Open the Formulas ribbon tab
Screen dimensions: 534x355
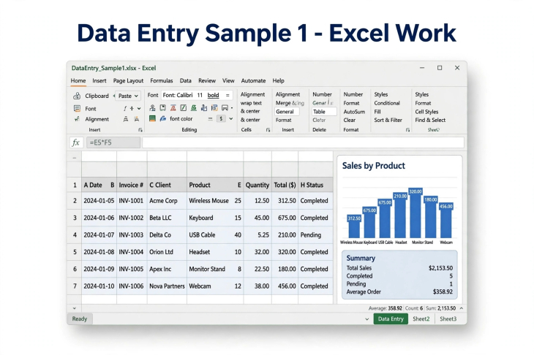pos(162,80)
